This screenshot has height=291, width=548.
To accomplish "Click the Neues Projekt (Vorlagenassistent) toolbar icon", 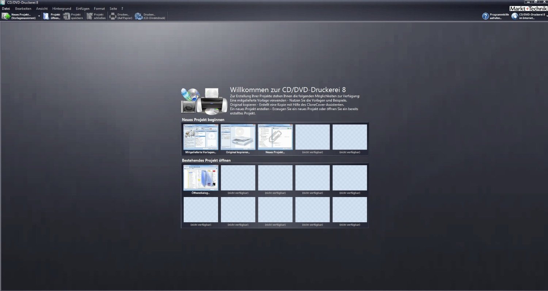I will point(6,16).
